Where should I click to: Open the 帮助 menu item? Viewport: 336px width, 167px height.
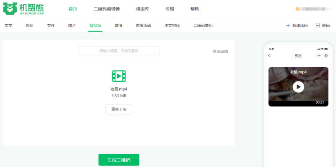(x=195, y=9)
